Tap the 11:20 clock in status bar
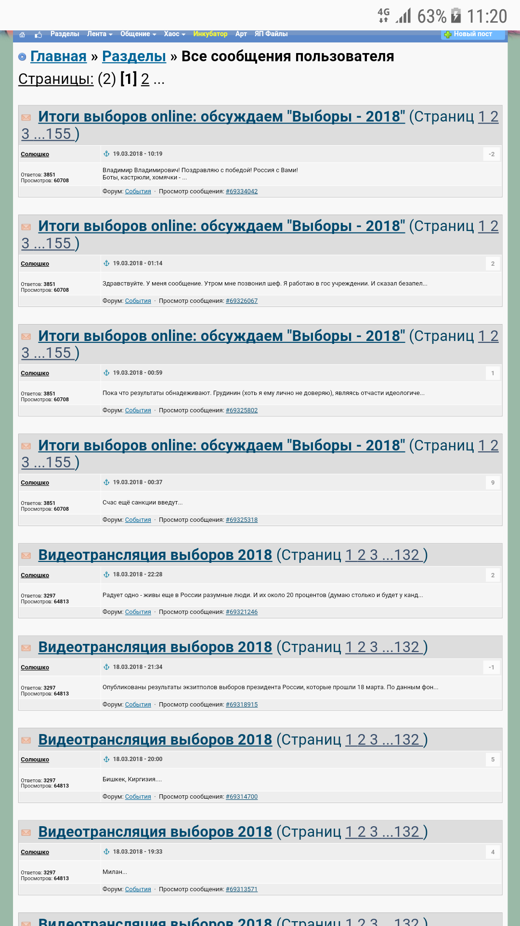 (x=487, y=16)
